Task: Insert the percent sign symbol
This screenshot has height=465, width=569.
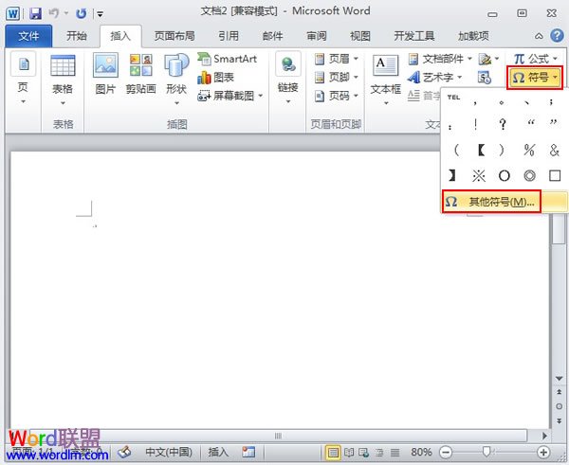Action: [x=529, y=150]
